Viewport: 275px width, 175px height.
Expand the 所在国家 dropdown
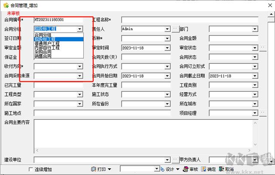[80, 104]
